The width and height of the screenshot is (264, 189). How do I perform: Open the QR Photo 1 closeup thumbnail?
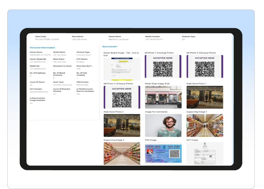click(163, 66)
